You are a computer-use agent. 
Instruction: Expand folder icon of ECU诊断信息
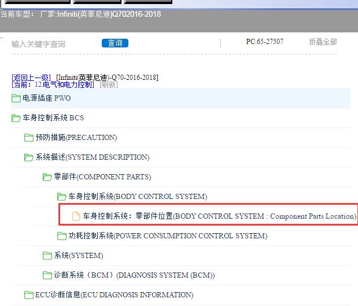[x=29, y=295]
